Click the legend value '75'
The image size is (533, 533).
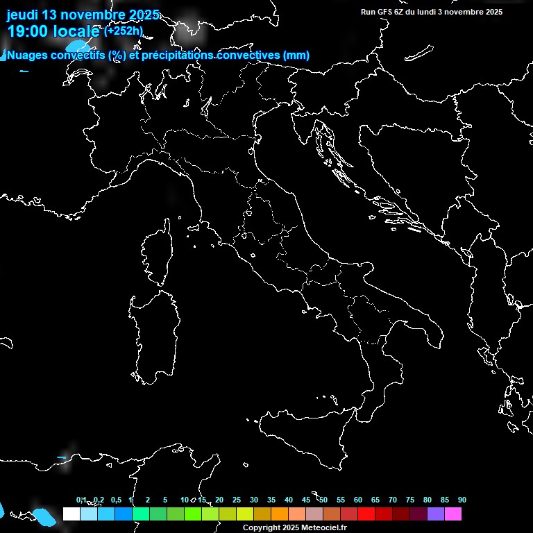click(x=410, y=500)
